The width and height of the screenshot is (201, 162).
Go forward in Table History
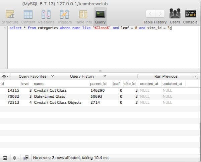click(x=160, y=14)
